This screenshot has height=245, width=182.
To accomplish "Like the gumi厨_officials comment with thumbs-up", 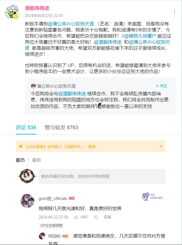I will (76, 217).
